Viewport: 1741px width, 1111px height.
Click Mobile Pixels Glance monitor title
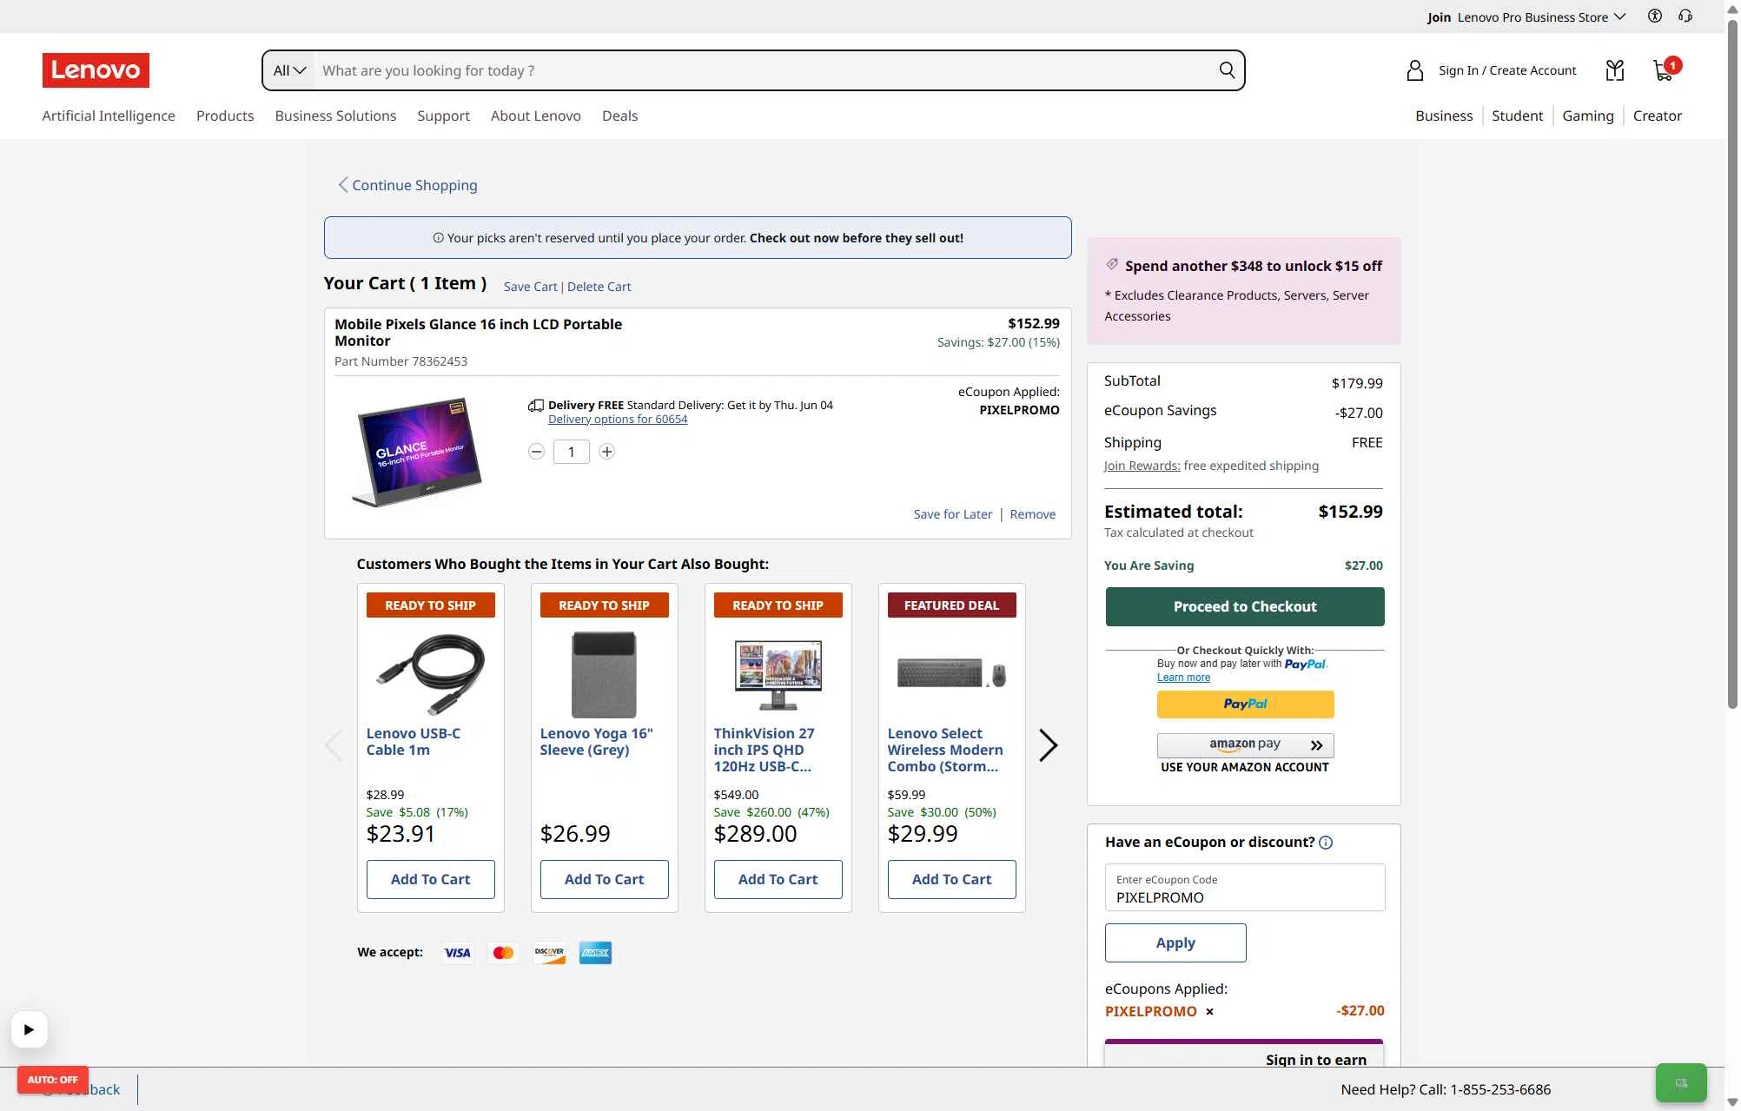click(478, 333)
